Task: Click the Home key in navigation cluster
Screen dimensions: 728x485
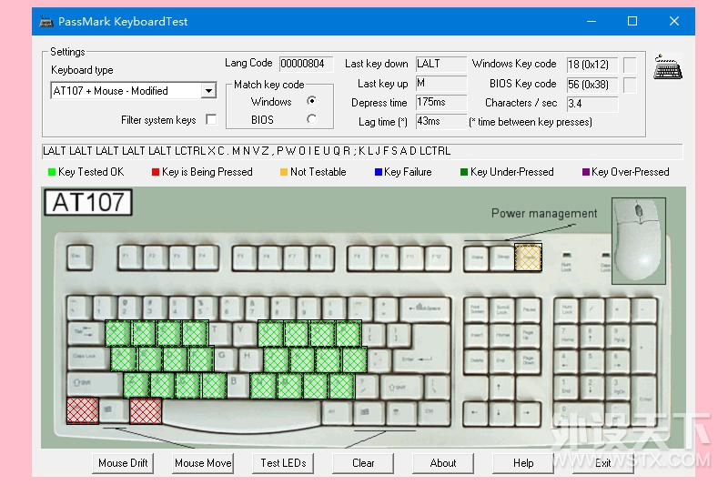Action: point(502,335)
